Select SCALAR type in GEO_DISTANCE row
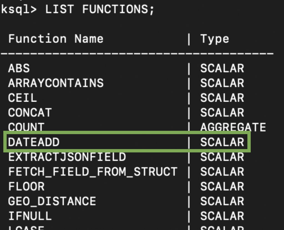 coord(222,201)
